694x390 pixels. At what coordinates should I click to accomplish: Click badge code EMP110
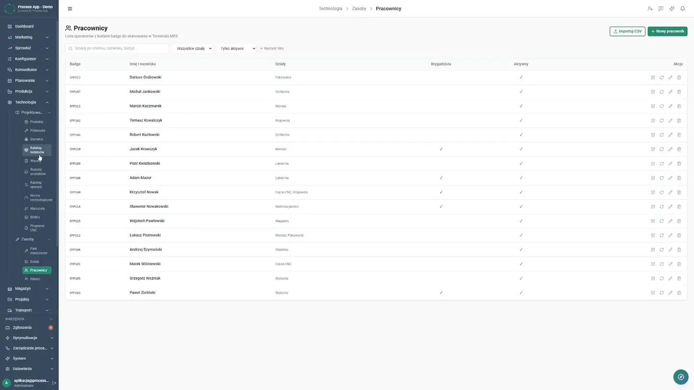click(x=75, y=149)
